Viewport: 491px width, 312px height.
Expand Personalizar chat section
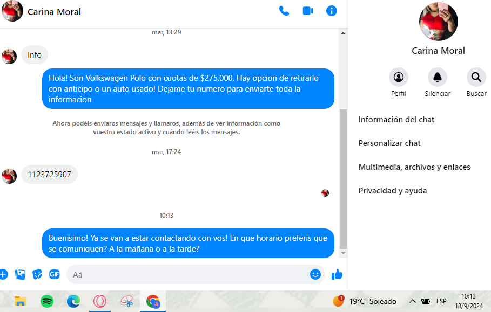click(389, 143)
